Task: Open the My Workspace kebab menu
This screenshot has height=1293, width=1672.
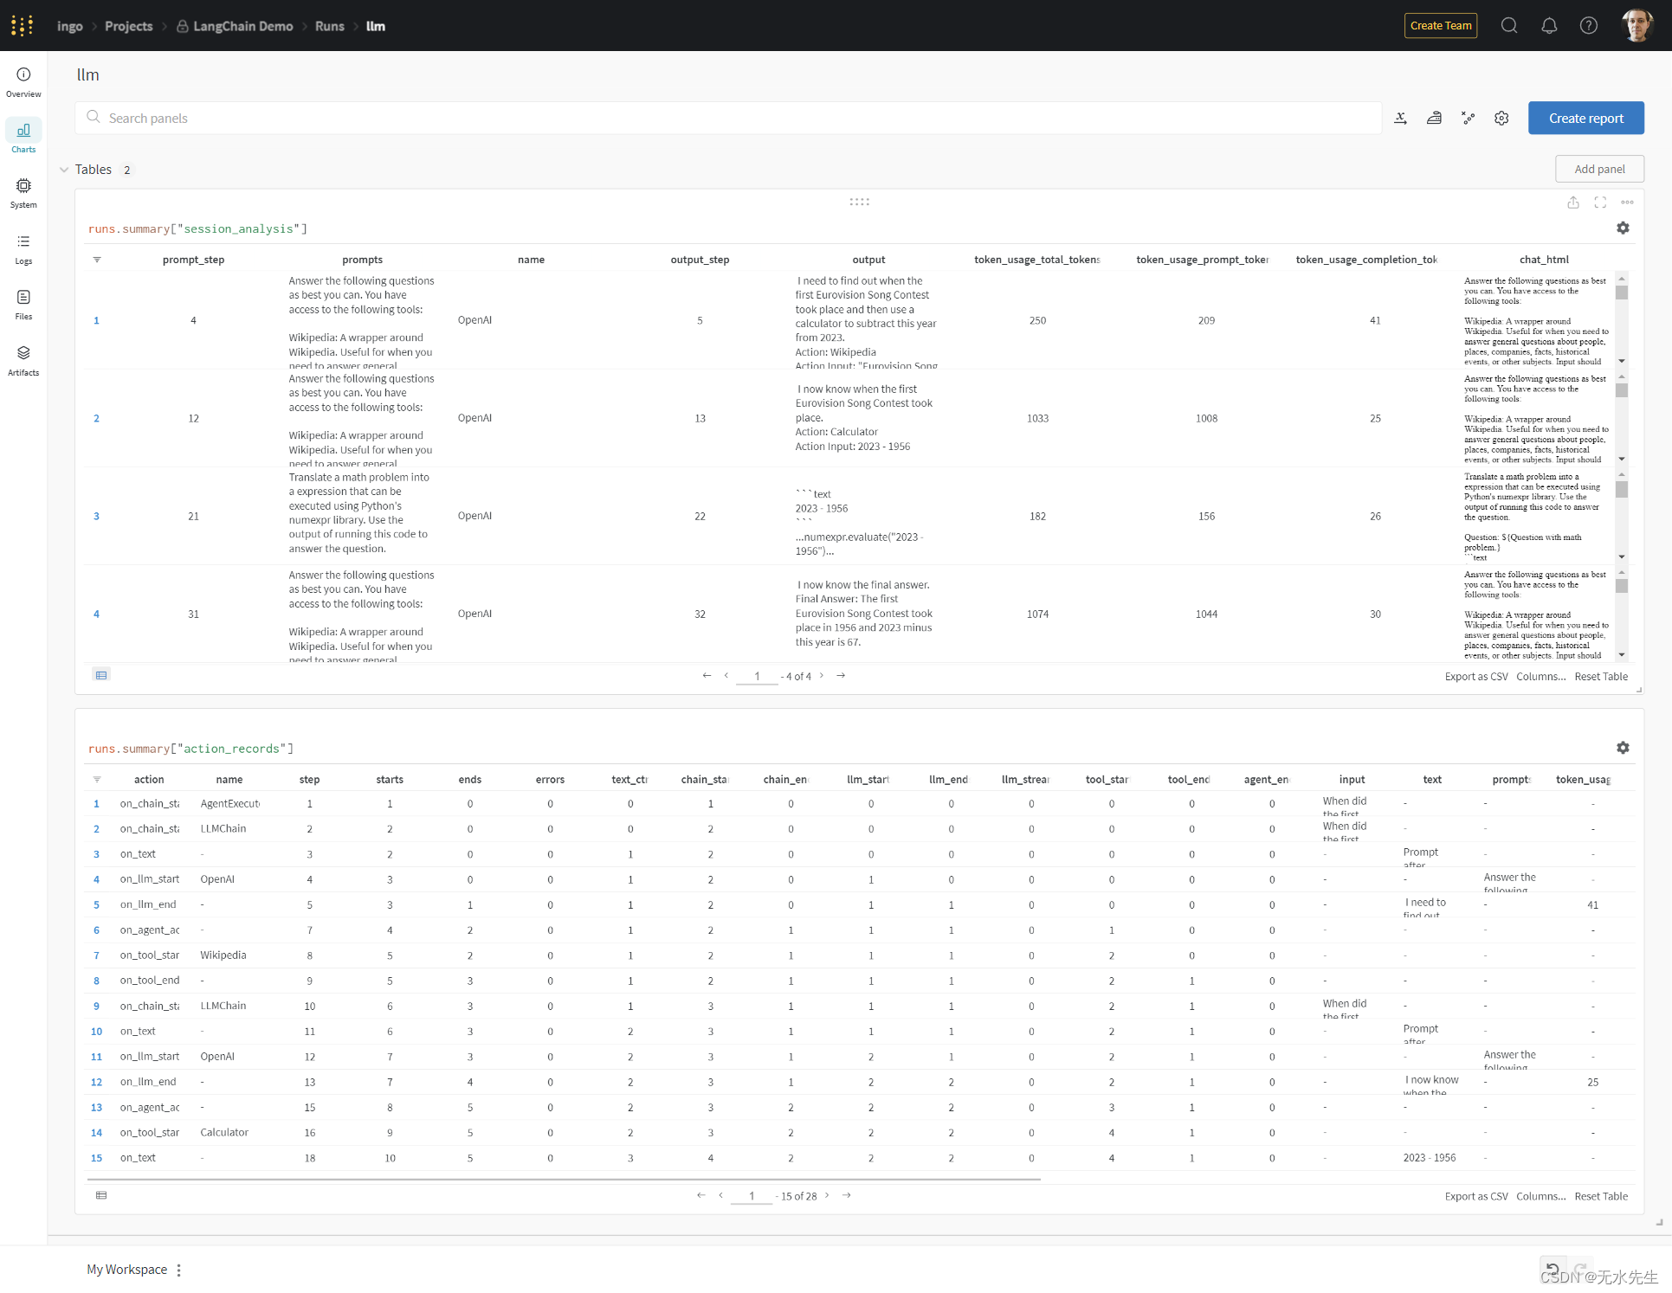Action: pos(178,1270)
